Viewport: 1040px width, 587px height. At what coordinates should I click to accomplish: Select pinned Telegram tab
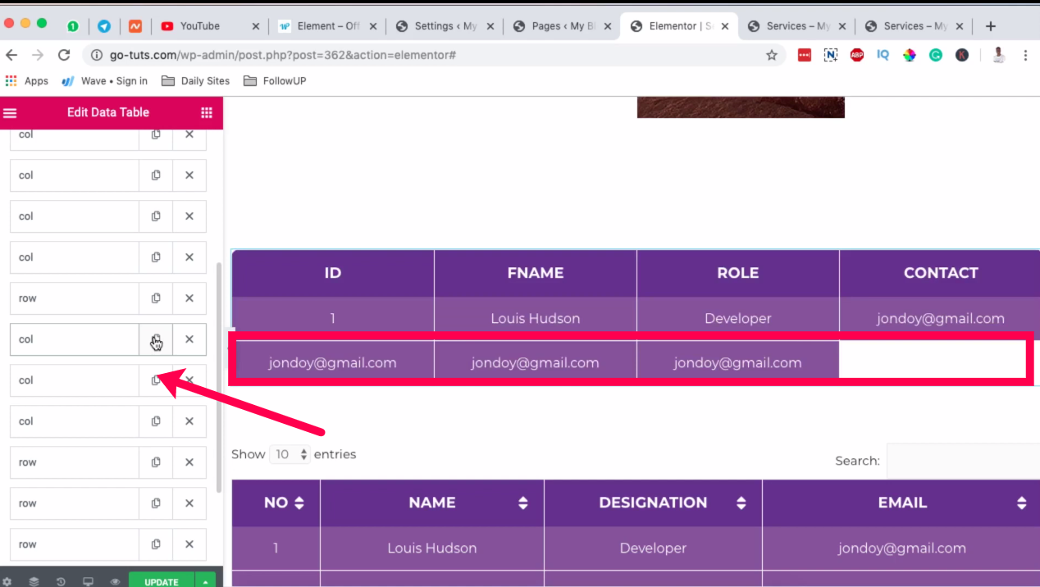[x=104, y=26]
